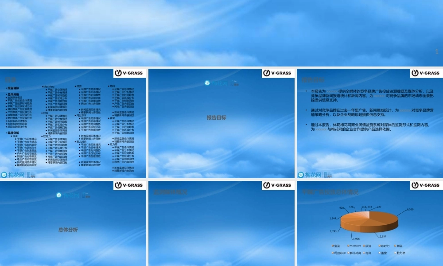Click the 1,743 pie data label

[333, 231]
